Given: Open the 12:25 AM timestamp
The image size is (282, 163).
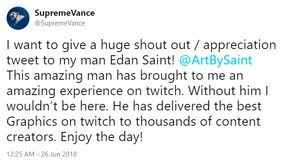Looking at the screenshot, I should (21, 154).
